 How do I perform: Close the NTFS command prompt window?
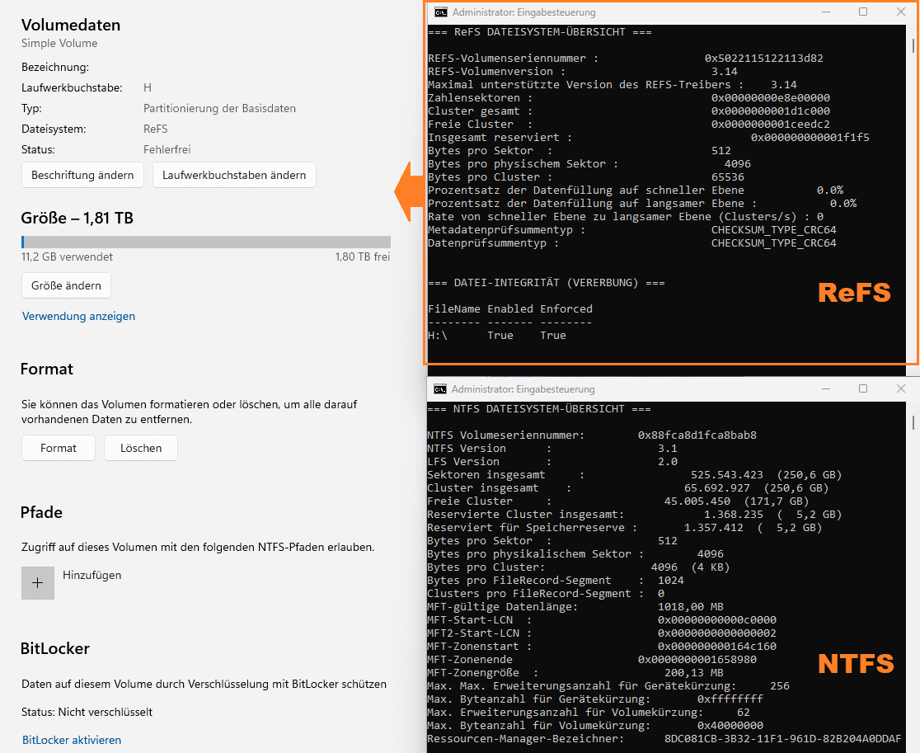pyautogui.click(x=901, y=388)
